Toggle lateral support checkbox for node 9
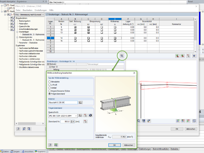The image size is (204, 153). pos(75,27)
